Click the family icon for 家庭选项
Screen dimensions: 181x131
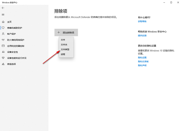point(3,64)
